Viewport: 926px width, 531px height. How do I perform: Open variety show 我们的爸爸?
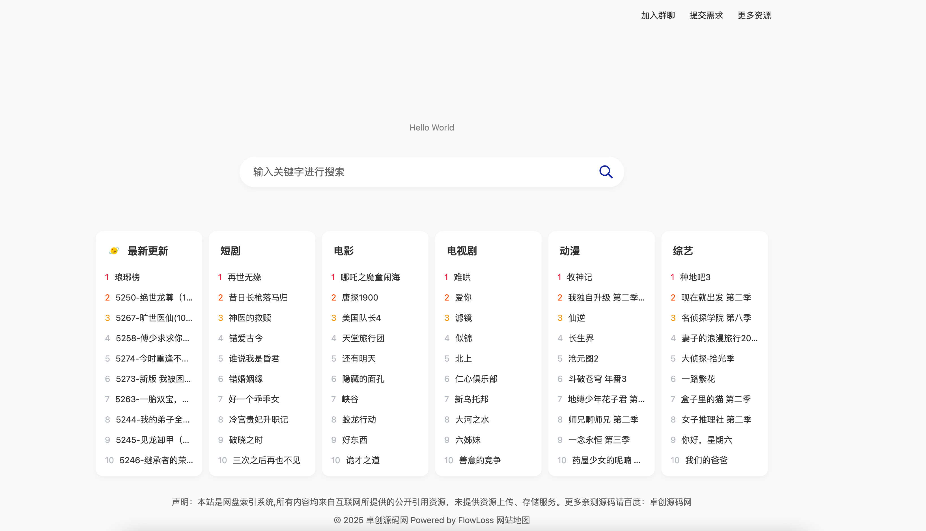tap(707, 460)
